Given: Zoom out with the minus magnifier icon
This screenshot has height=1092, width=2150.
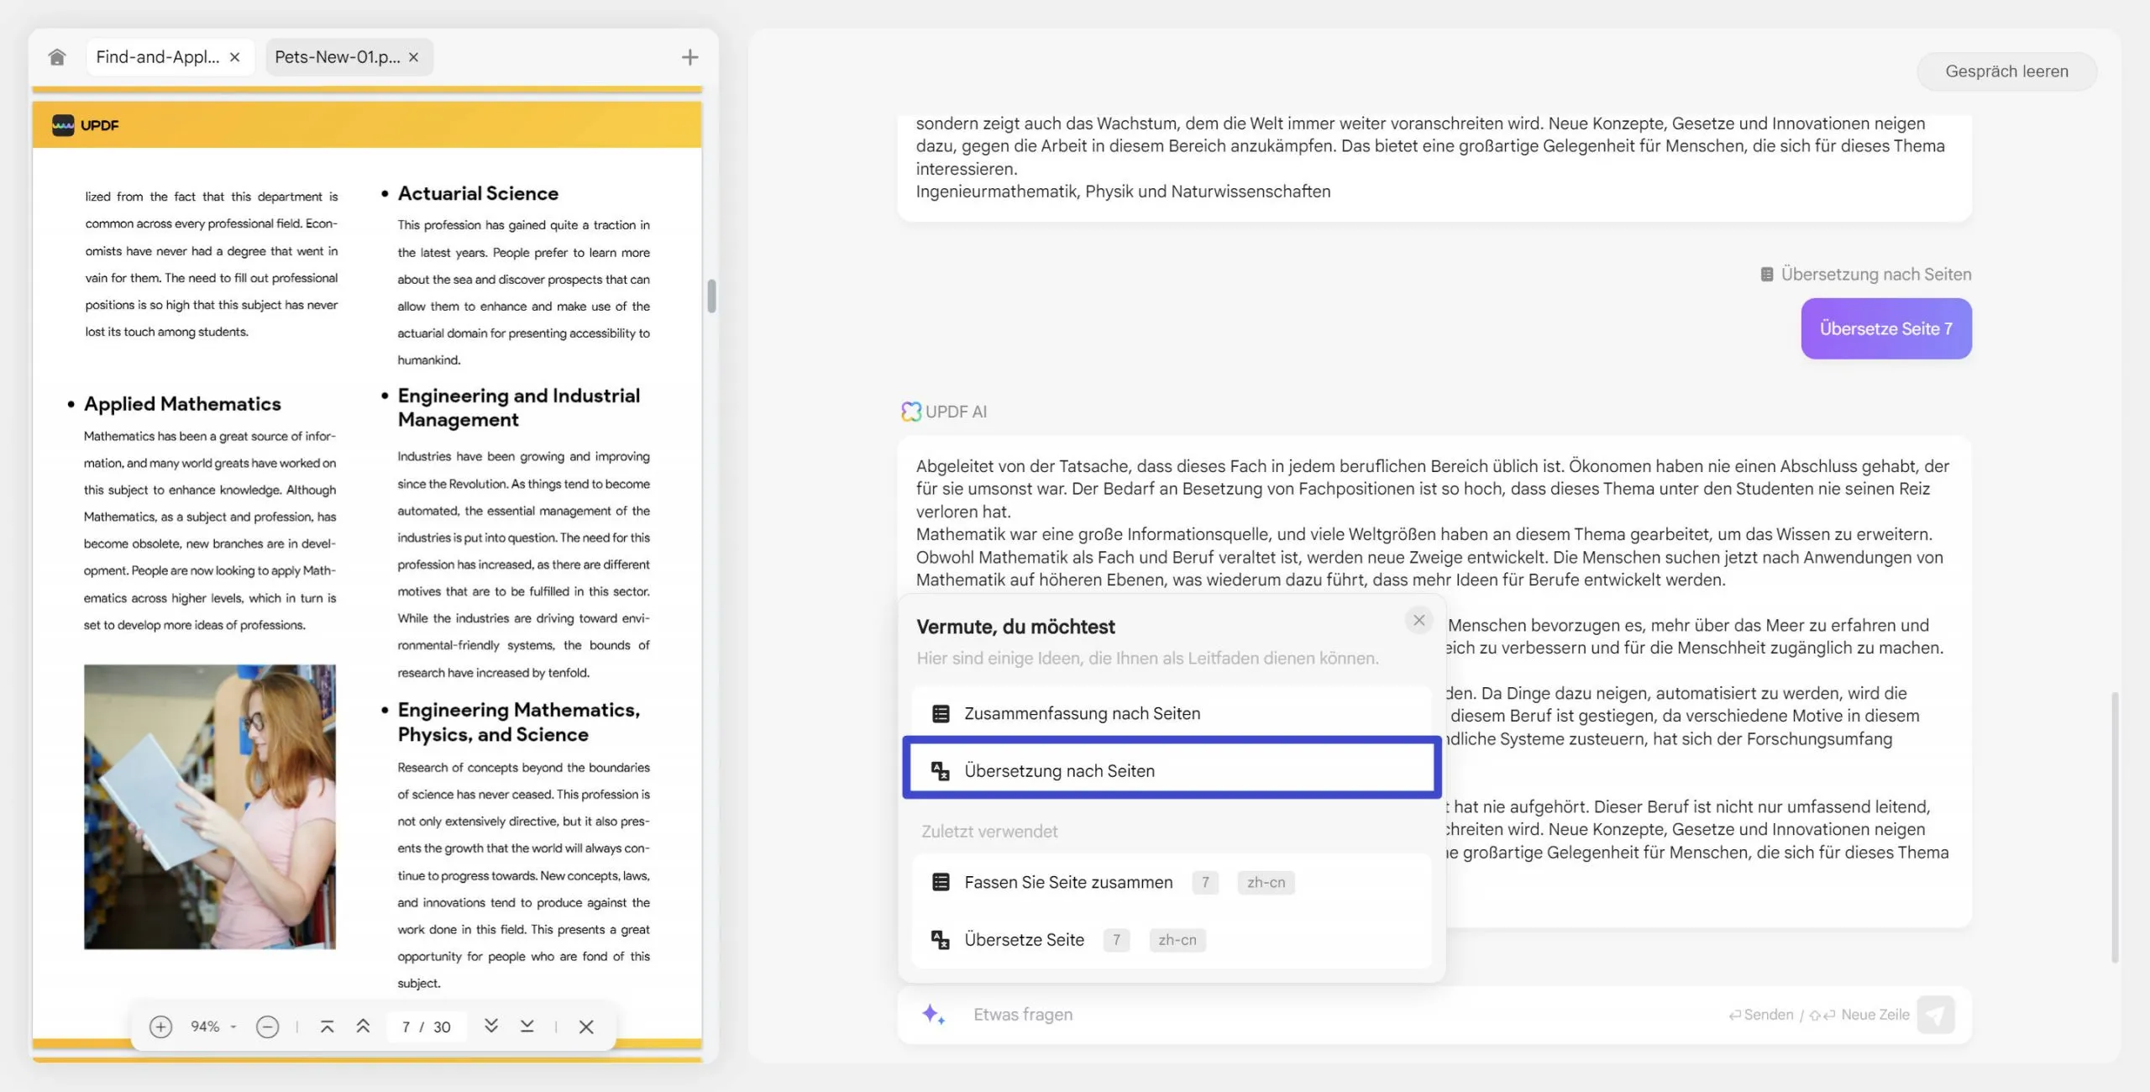Looking at the screenshot, I should click(268, 1026).
